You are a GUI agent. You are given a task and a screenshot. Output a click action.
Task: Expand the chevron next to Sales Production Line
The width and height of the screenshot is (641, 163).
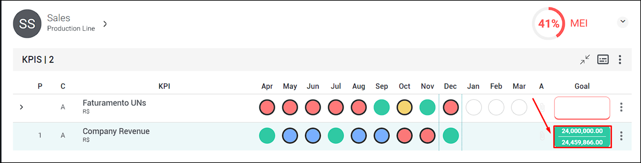click(105, 24)
